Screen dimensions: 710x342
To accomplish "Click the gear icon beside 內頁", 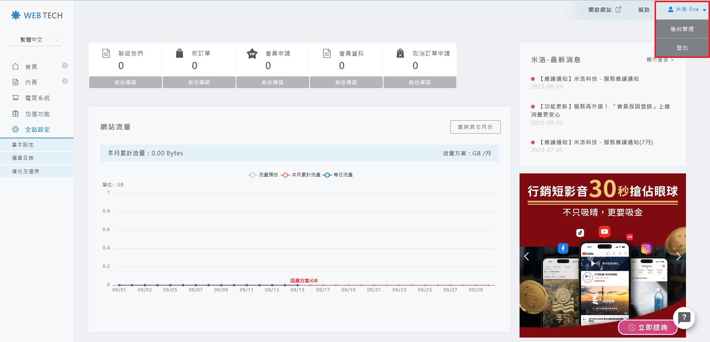I will pos(65,81).
